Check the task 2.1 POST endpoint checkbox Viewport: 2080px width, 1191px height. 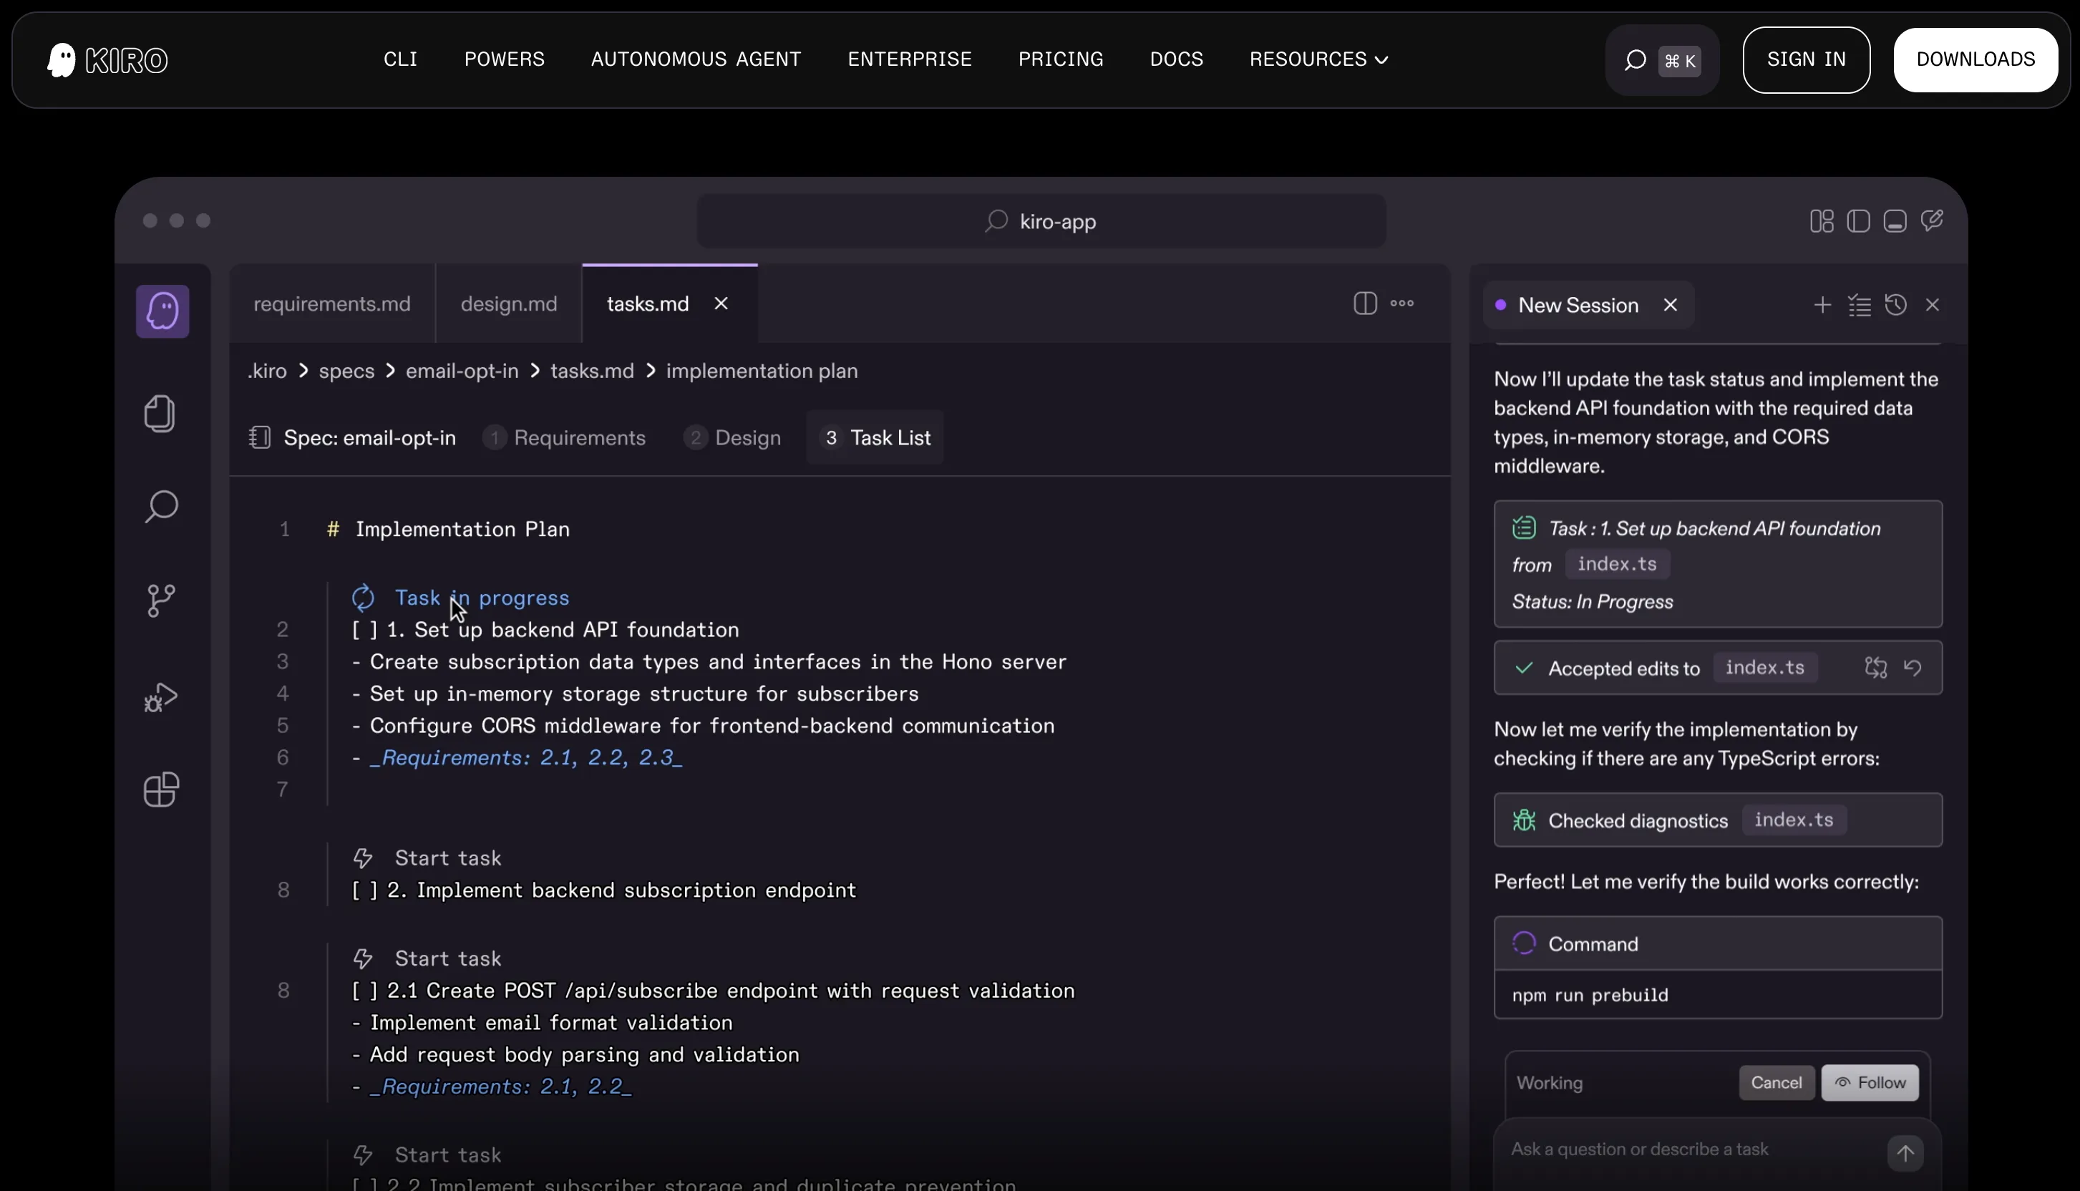(x=364, y=991)
